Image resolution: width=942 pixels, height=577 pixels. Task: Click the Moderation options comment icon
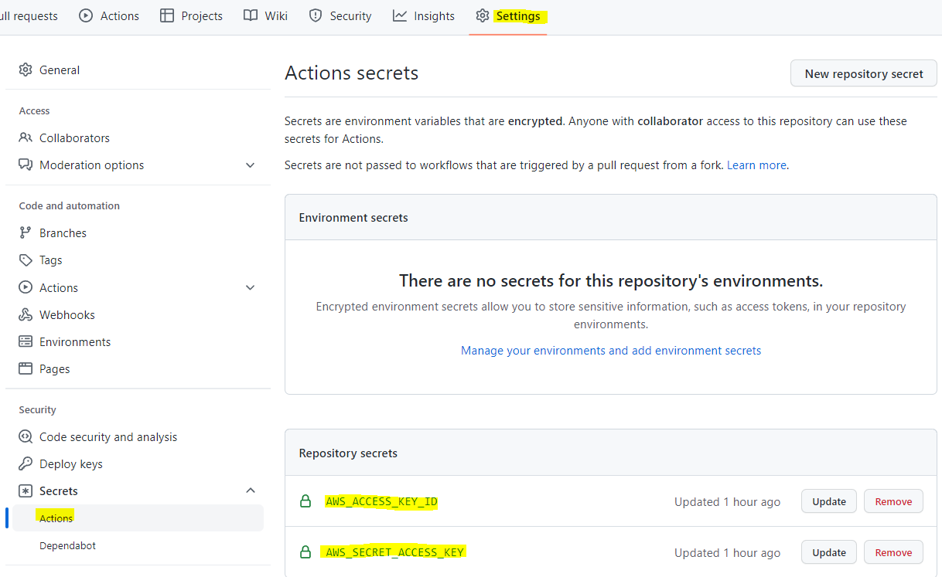(x=26, y=165)
